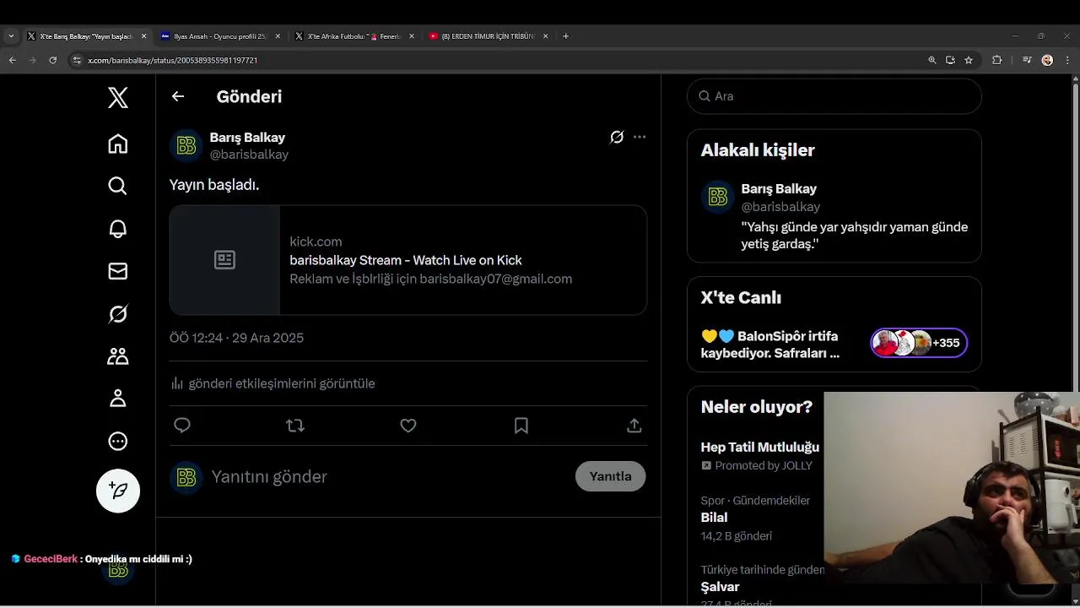Reload the page
1080x608 pixels.
[x=52, y=60]
